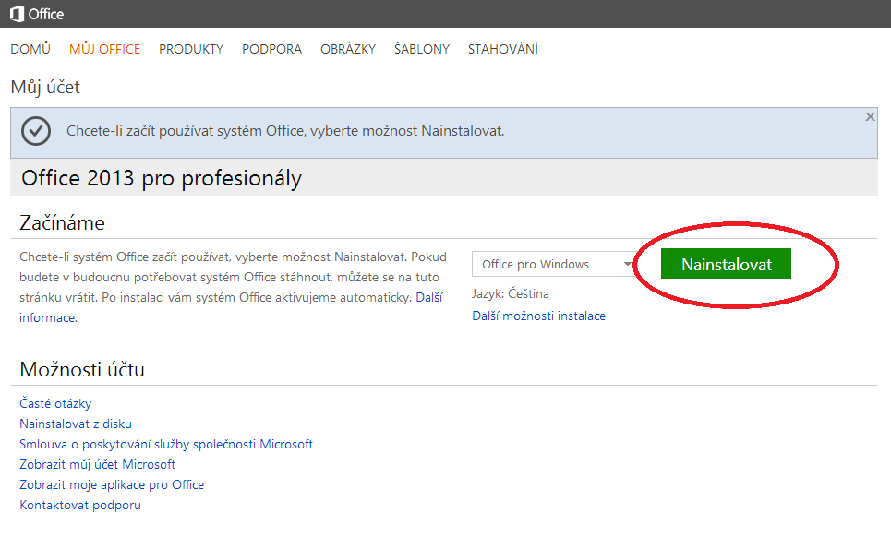Open Zobrazit moje aplikace pro Office

click(x=112, y=484)
